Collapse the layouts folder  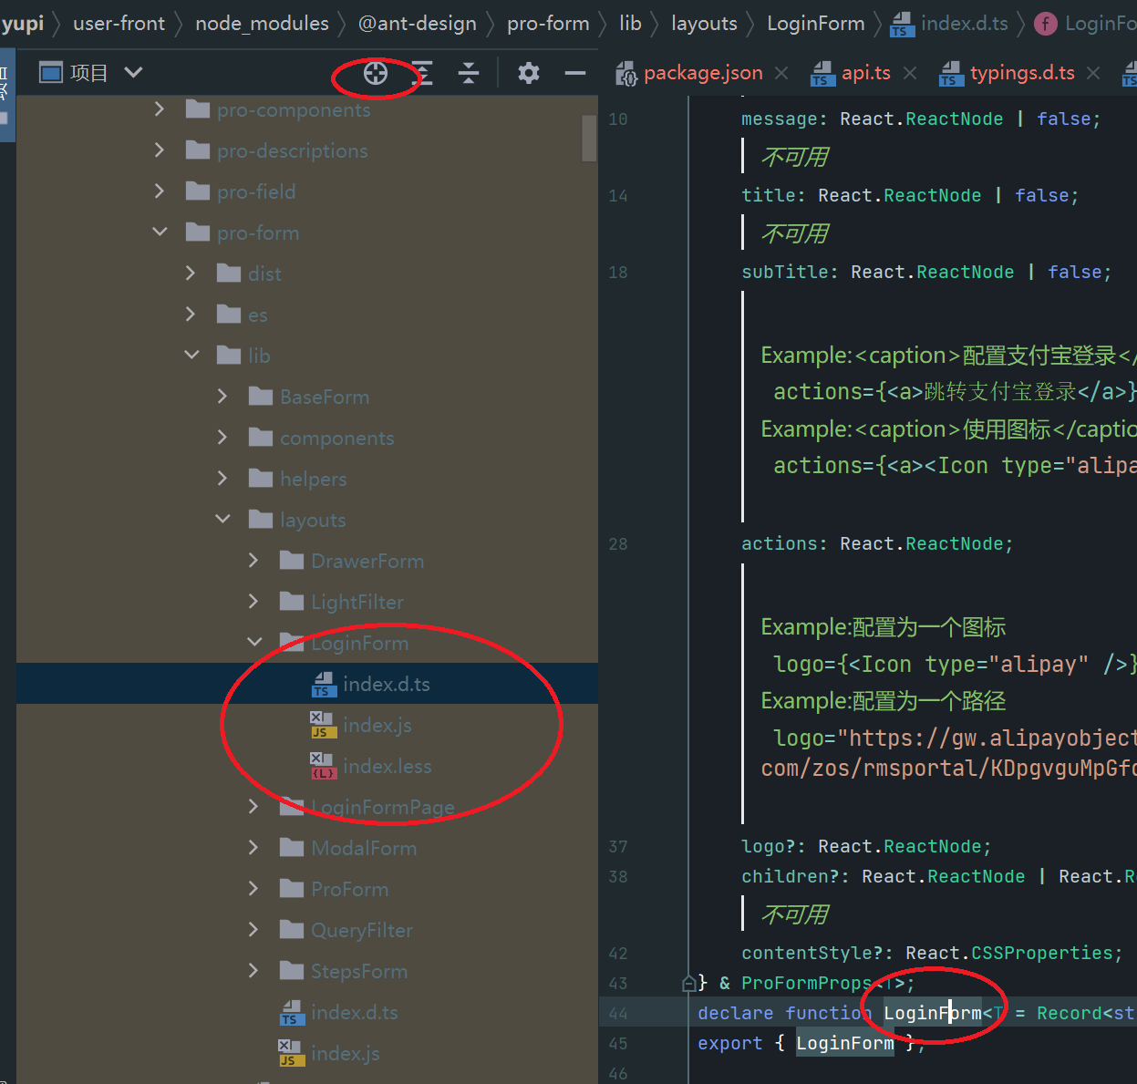click(222, 519)
